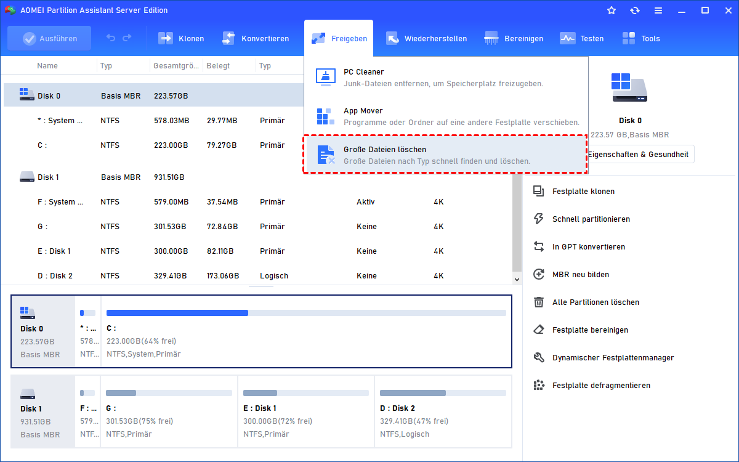Select F : System partition row
This screenshot has height=462, width=739.
point(257,202)
